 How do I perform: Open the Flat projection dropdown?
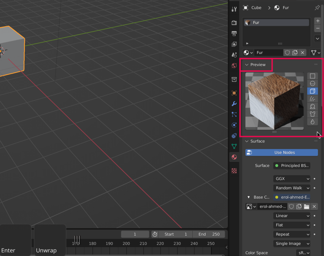point(292,225)
